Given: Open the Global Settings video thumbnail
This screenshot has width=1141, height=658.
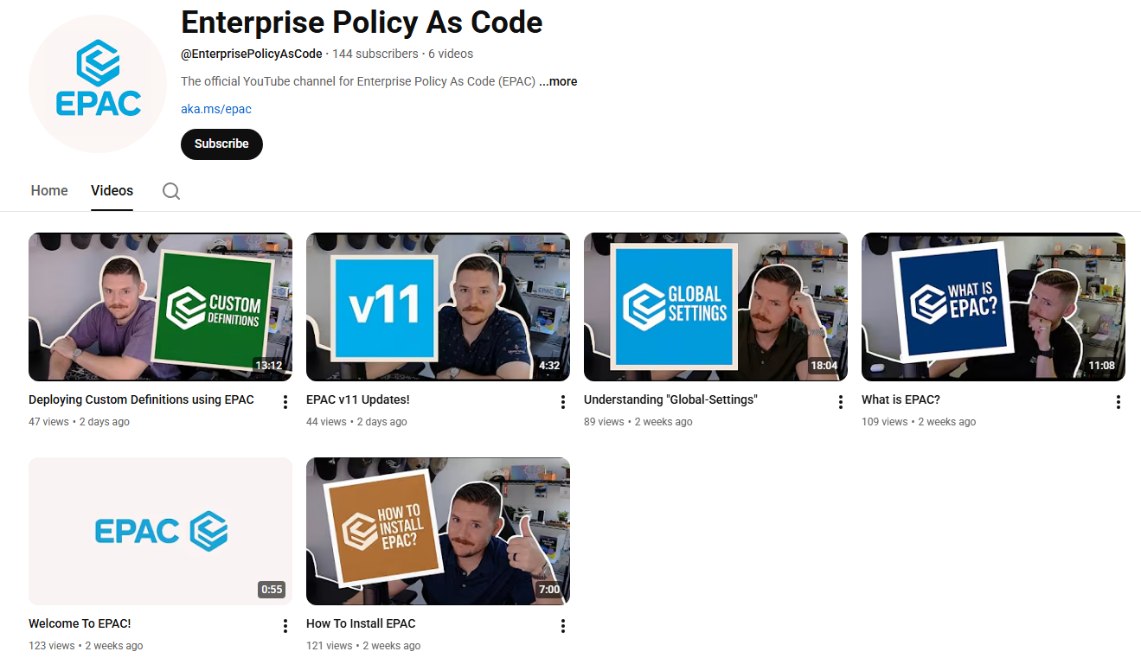Looking at the screenshot, I should pos(715,307).
